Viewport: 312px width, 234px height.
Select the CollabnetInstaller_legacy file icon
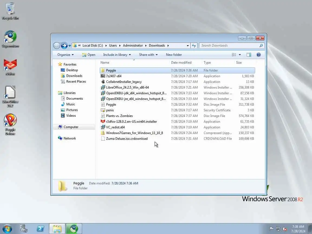103,82
